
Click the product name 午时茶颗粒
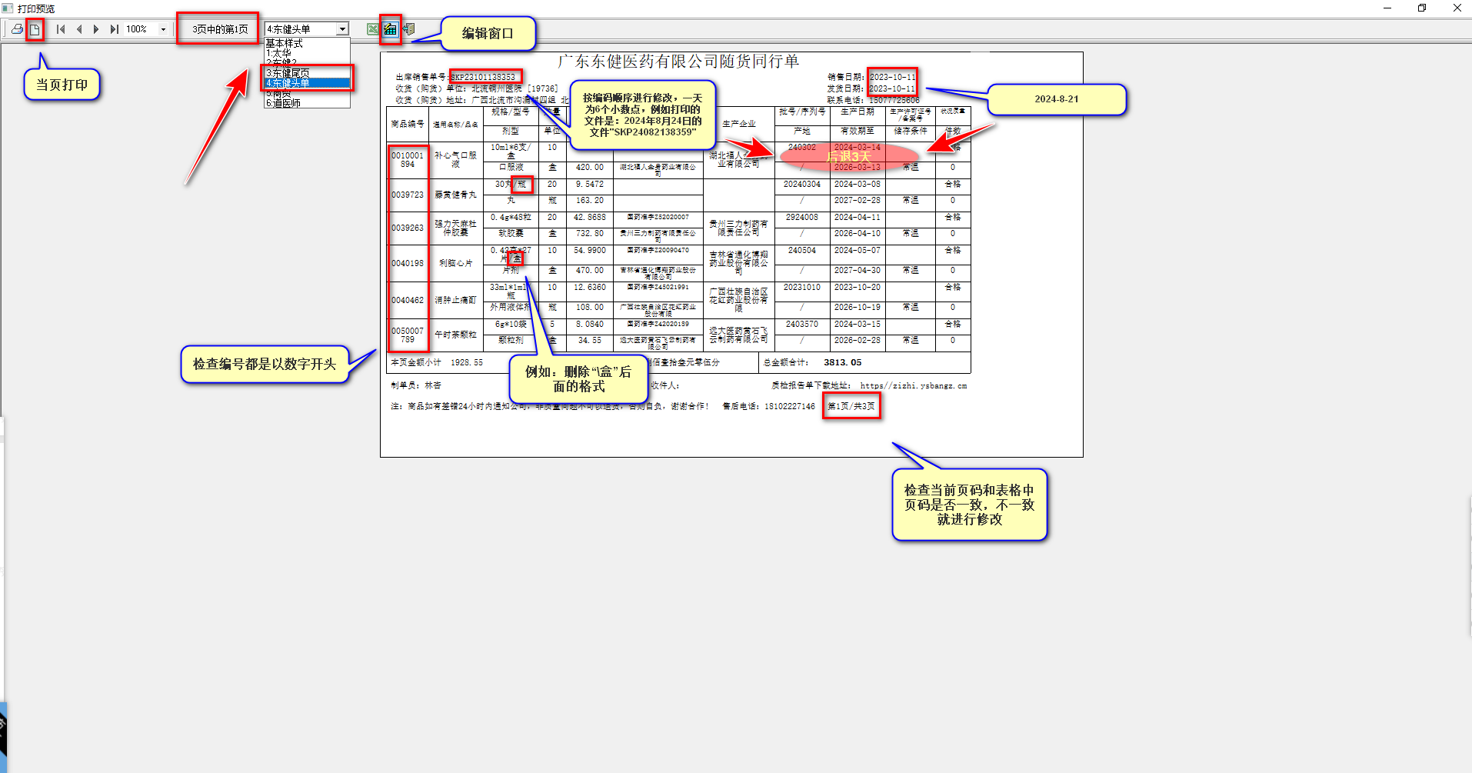455,335
